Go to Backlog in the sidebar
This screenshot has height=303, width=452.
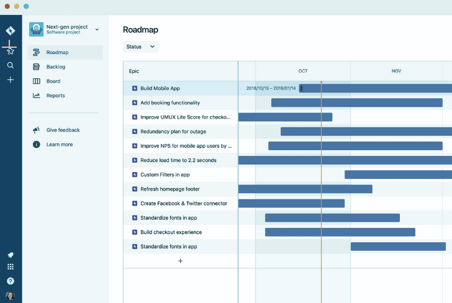click(x=55, y=67)
